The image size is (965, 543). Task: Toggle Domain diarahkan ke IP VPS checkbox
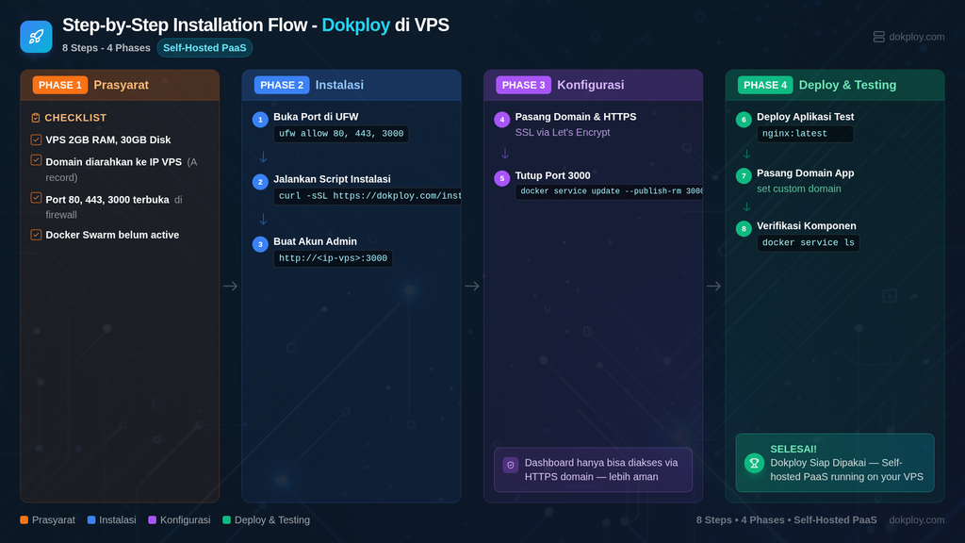[x=37, y=160]
